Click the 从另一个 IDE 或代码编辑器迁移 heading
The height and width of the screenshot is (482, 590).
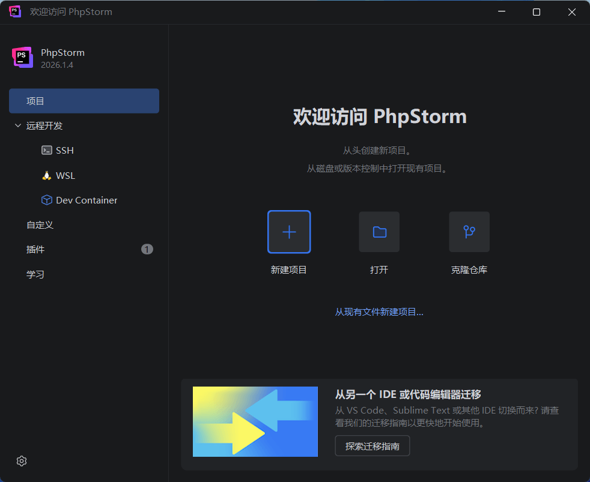click(x=409, y=394)
